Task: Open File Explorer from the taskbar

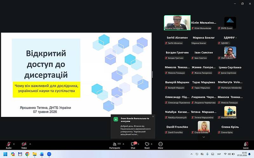Action: coord(35,154)
